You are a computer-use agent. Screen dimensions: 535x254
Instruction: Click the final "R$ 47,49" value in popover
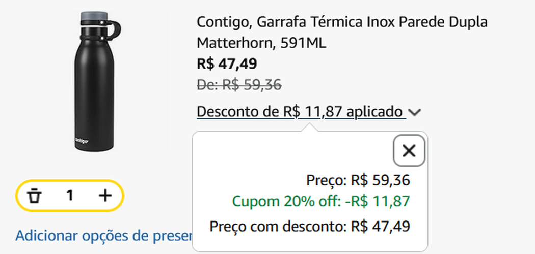(381, 226)
